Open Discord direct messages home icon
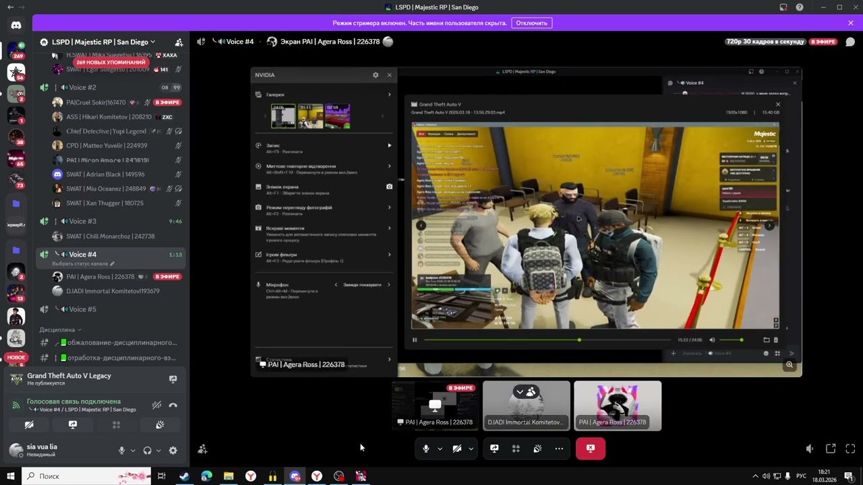This screenshot has height=485, width=863. 16,25
